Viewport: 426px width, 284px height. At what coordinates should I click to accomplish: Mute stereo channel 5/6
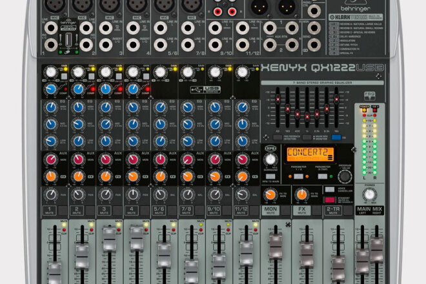point(172,210)
